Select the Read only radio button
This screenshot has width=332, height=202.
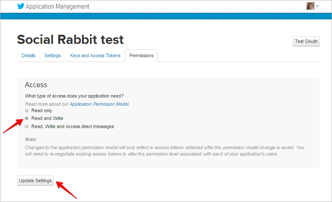tap(27, 110)
